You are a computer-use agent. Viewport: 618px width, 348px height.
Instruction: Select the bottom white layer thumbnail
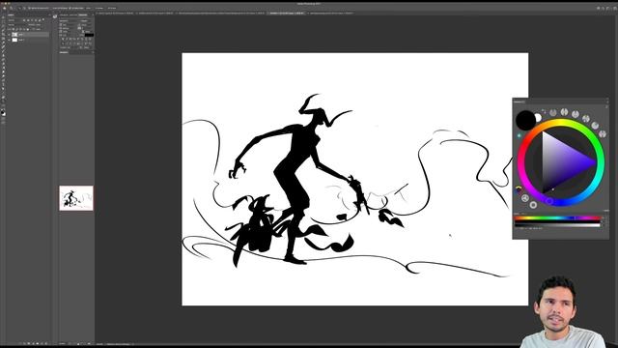click(x=15, y=40)
